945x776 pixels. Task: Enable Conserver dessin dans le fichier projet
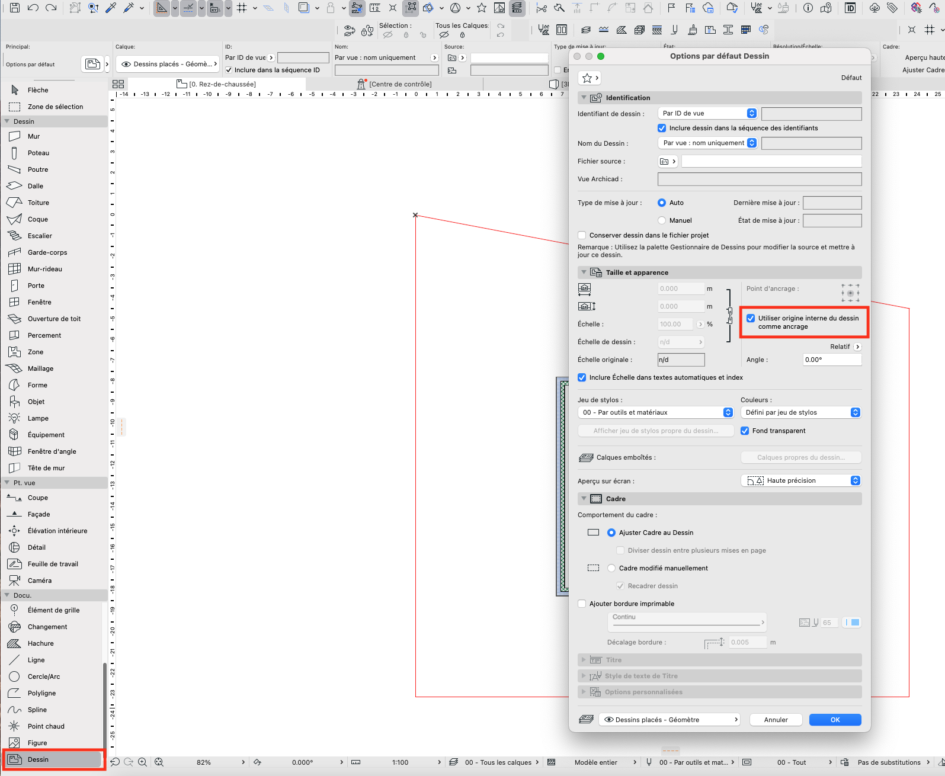click(x=582, y=235)
